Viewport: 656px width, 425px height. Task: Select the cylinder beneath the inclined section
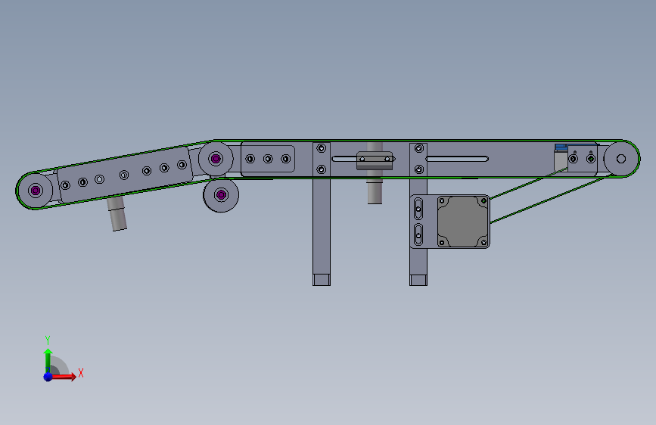117,213
